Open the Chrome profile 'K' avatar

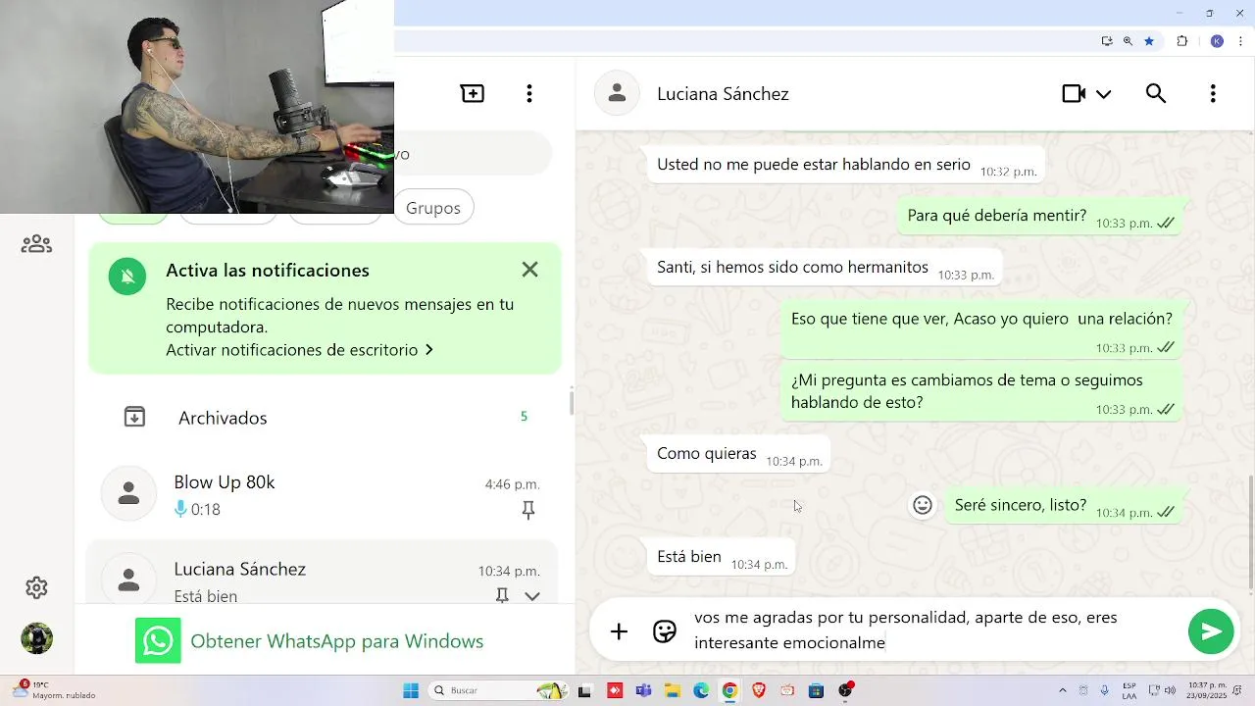[1217, 41]
